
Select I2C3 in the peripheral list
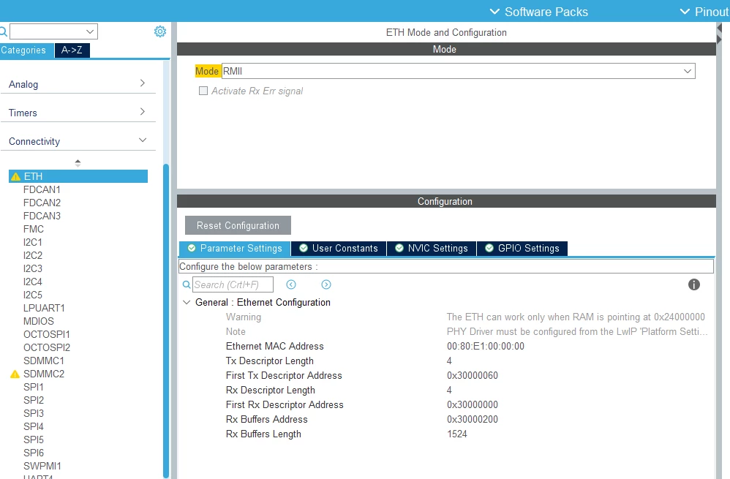(x=33, y=268)
